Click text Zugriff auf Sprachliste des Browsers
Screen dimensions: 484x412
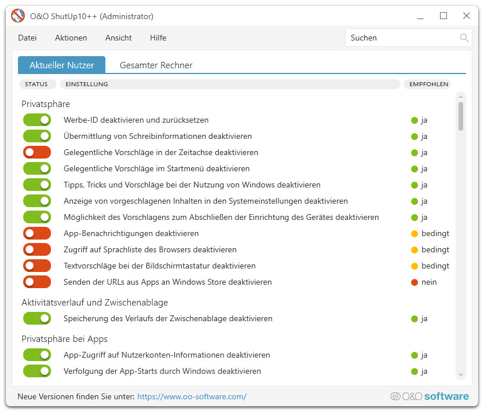[150, 249]
